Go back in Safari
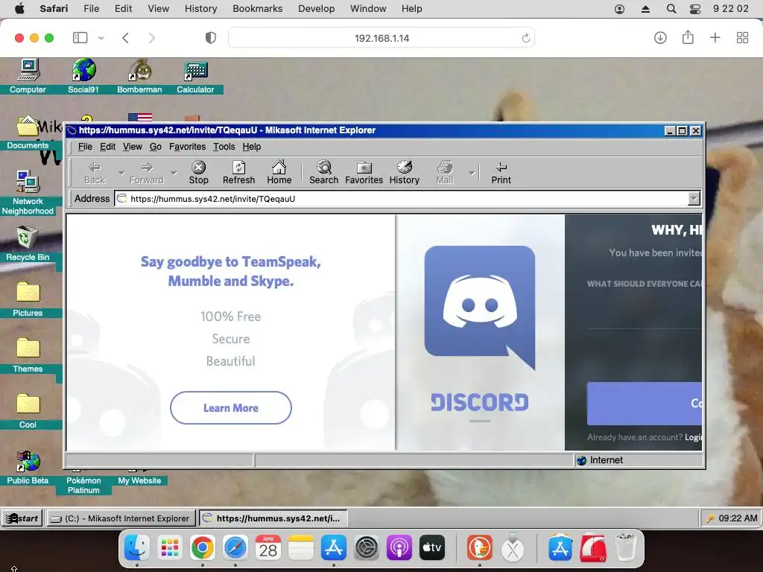763x572 pixels. coord(125,38)
